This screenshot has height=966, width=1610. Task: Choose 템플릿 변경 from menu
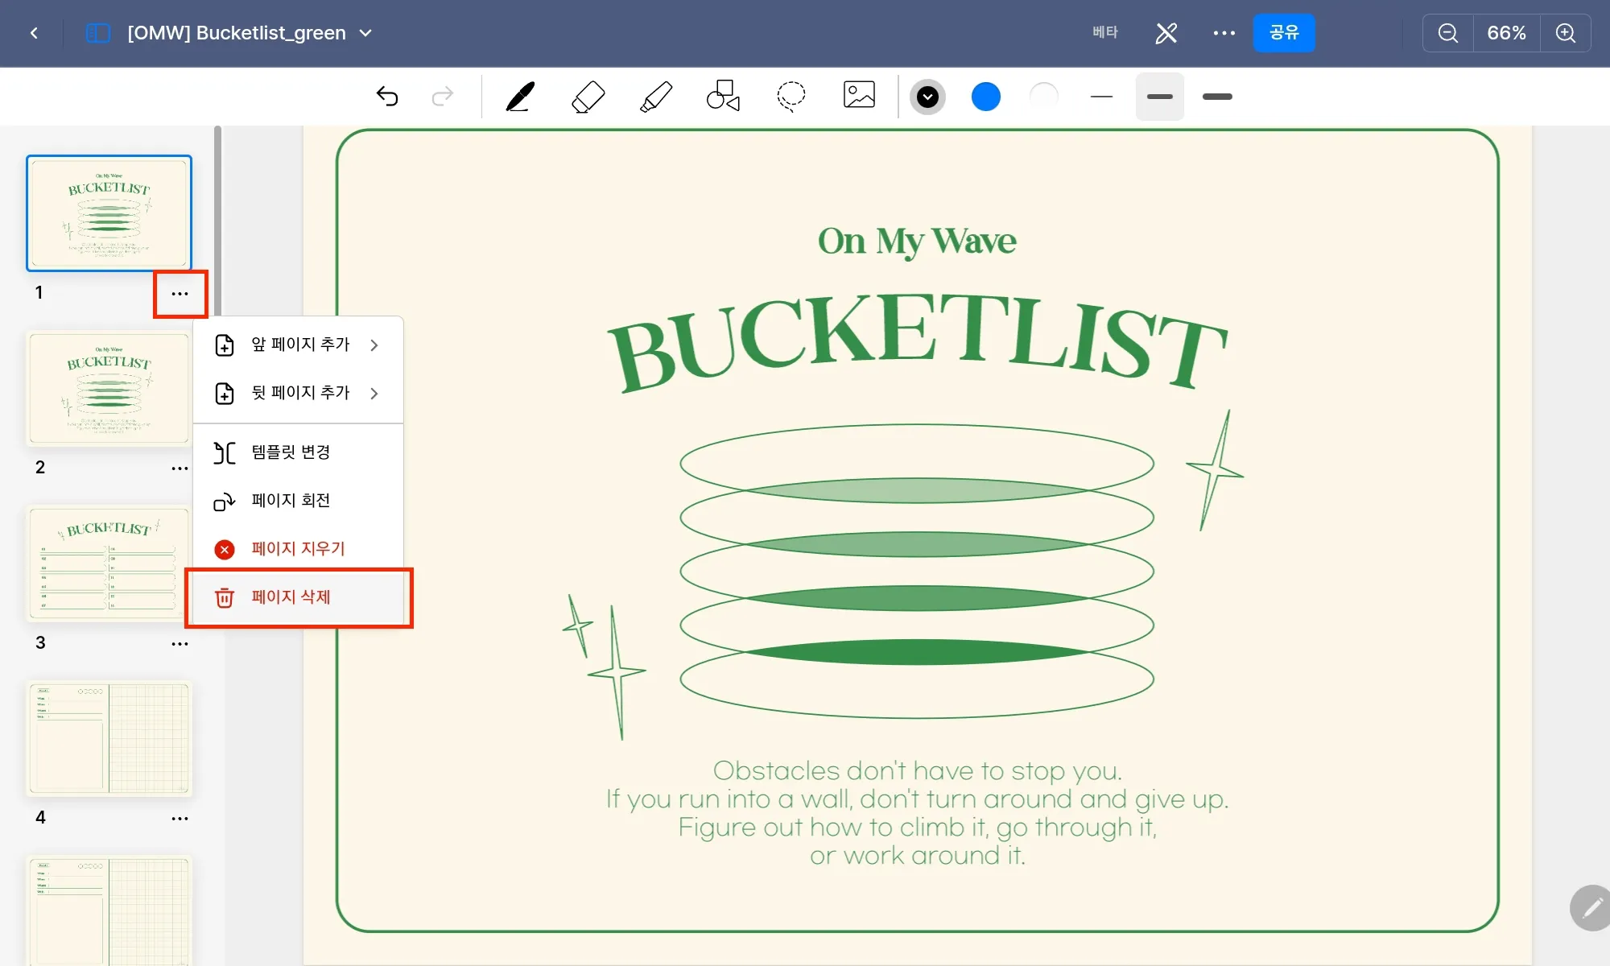point(291,452)
